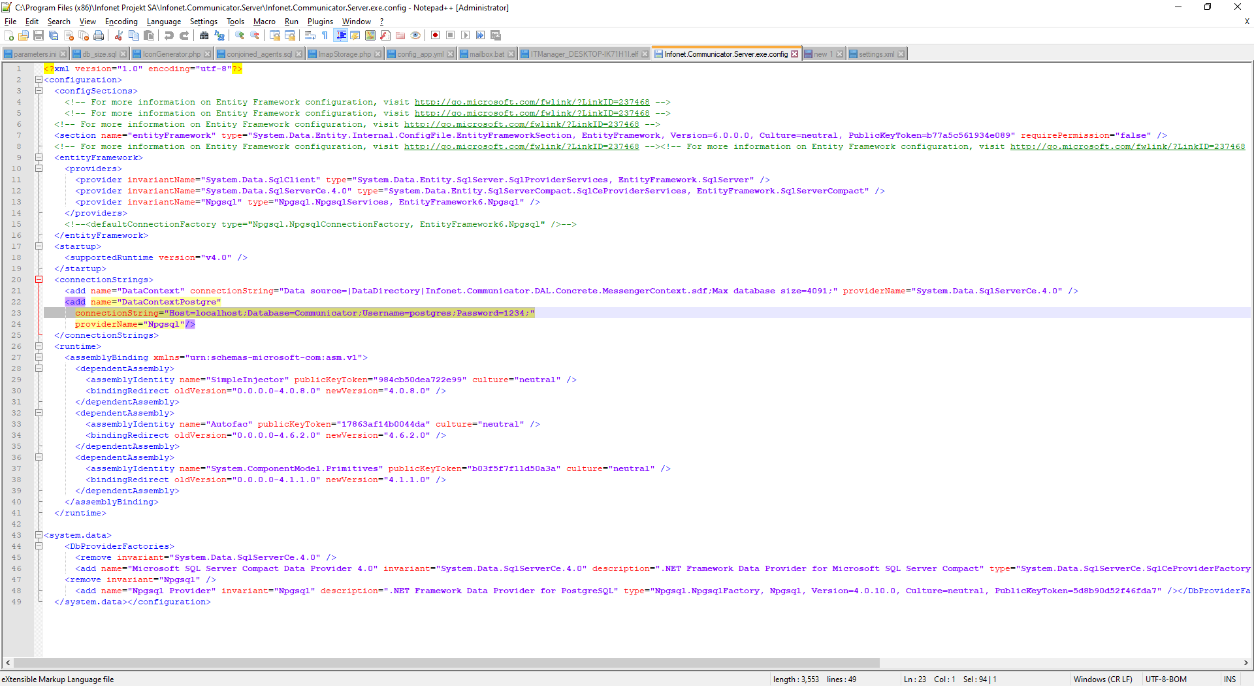This screenshot has height=686, width=1254.
Task: Open the Plugins menu
Action: pyautogui.click(x=320, y=22)
